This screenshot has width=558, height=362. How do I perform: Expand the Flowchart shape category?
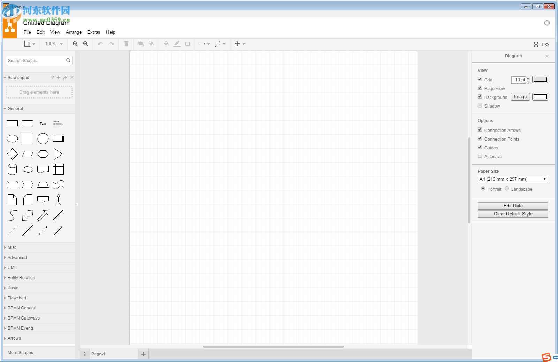(17, 298)
